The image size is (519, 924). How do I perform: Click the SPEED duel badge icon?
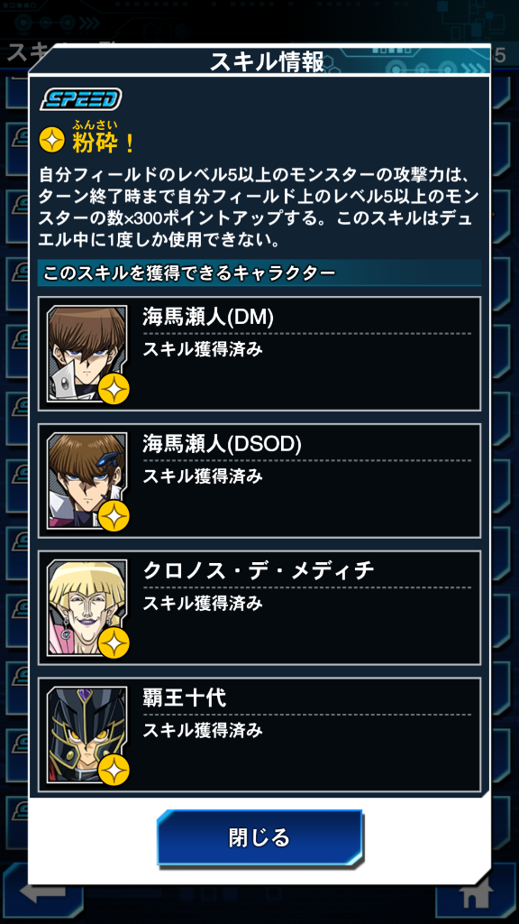(x=80, y=99)
